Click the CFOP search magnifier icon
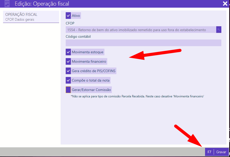 [x=219, y=30]
